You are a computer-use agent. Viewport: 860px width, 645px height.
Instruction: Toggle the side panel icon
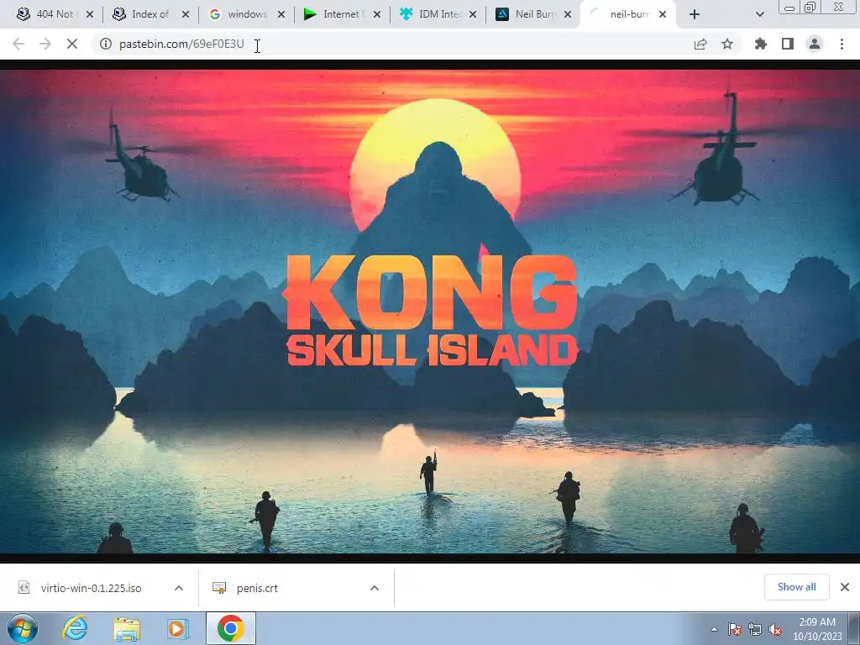pos(788,44)
